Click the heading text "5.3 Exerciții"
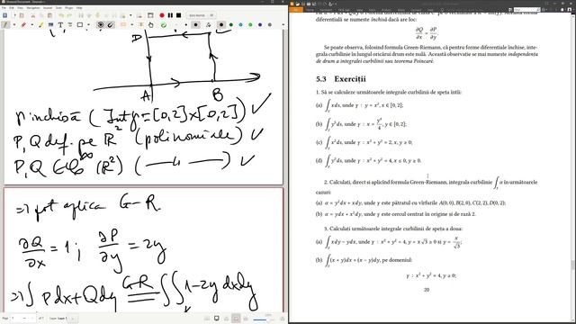The width and height of the screenshot is (576, 324). point(340,79)
